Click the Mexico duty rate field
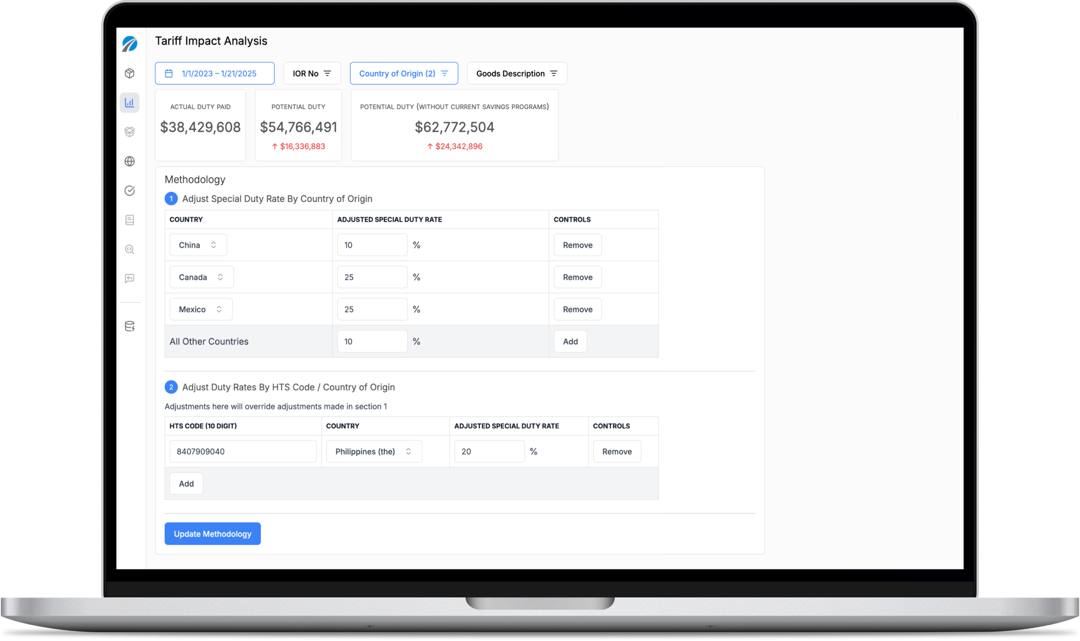 click(372, 309)
